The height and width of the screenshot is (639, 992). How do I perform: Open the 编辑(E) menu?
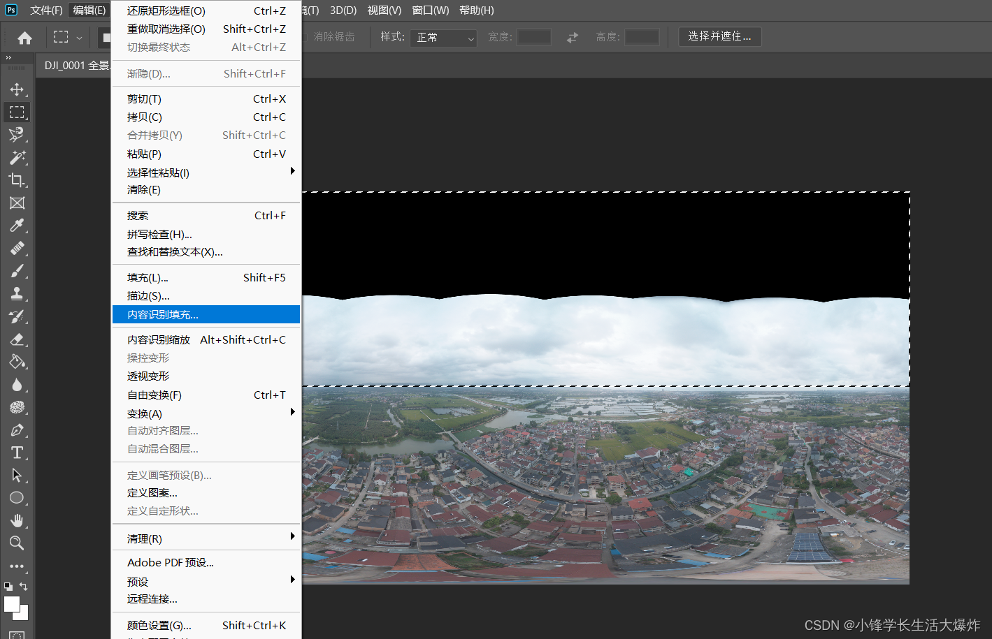pos(89,10)
